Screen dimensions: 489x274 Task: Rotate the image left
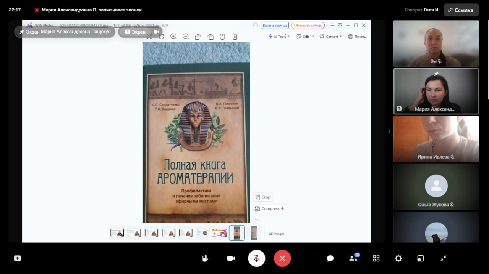point(198,37)
